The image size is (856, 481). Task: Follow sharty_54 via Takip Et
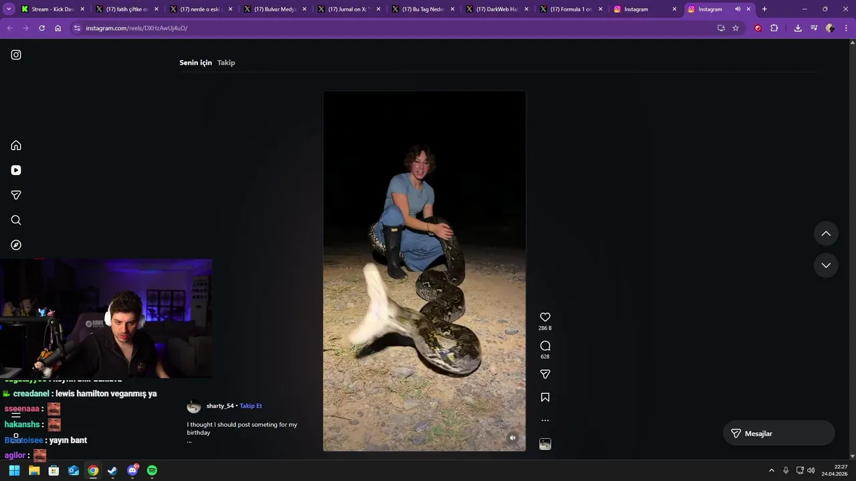[251, 406]
